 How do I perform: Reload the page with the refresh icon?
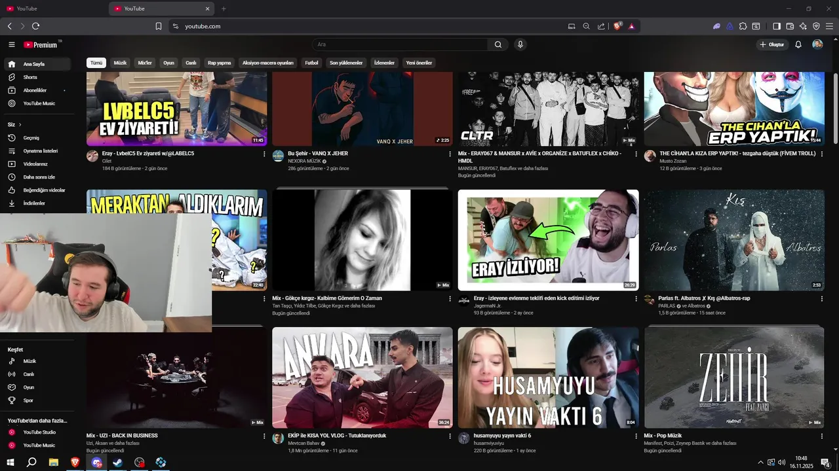pyautogui.click(x=35, y=26)
